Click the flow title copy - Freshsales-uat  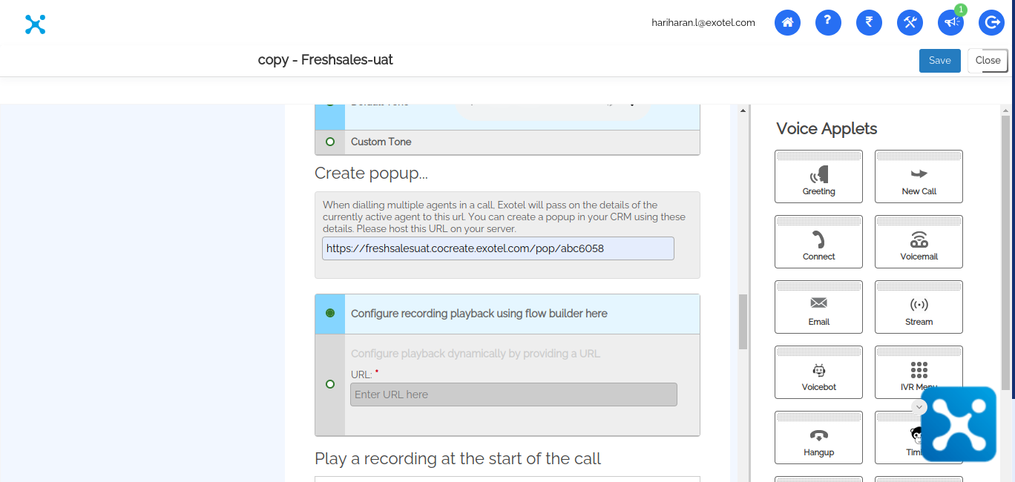[x=326, y=60]
